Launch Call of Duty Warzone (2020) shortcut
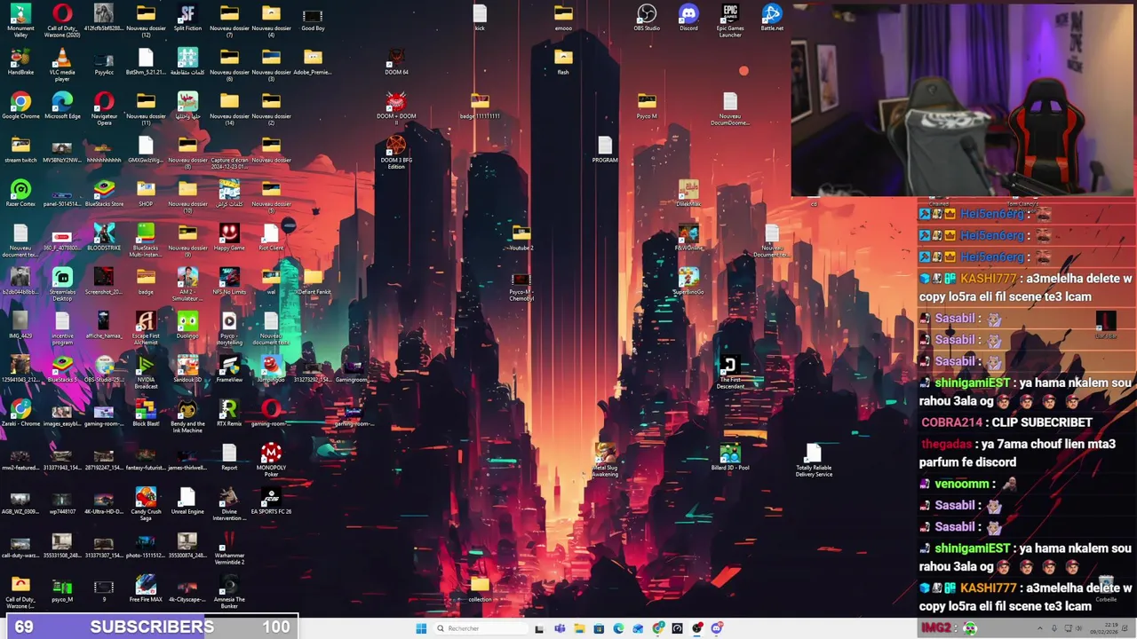Image resolution: width=1137 pixels, height=639 pixels. 62,20
